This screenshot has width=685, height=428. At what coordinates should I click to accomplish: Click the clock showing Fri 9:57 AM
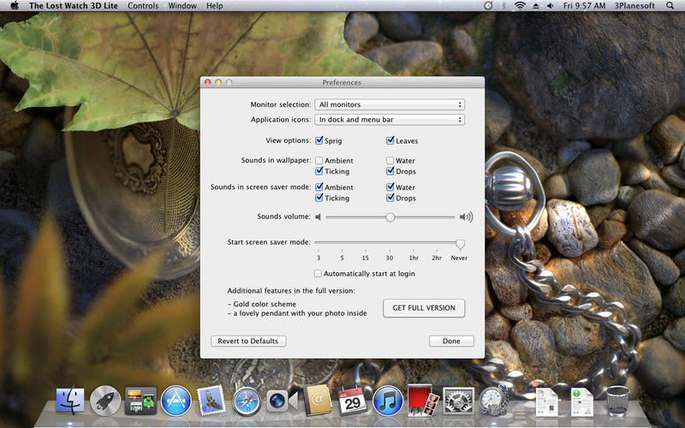pos(584,6)
